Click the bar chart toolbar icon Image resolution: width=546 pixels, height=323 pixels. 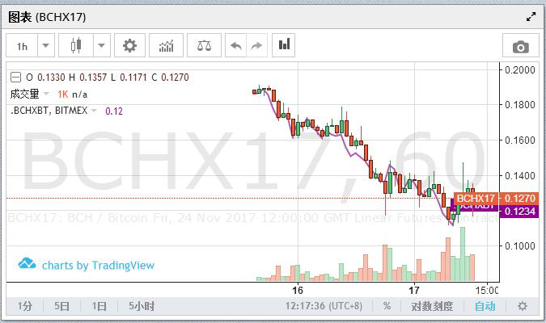284,45
